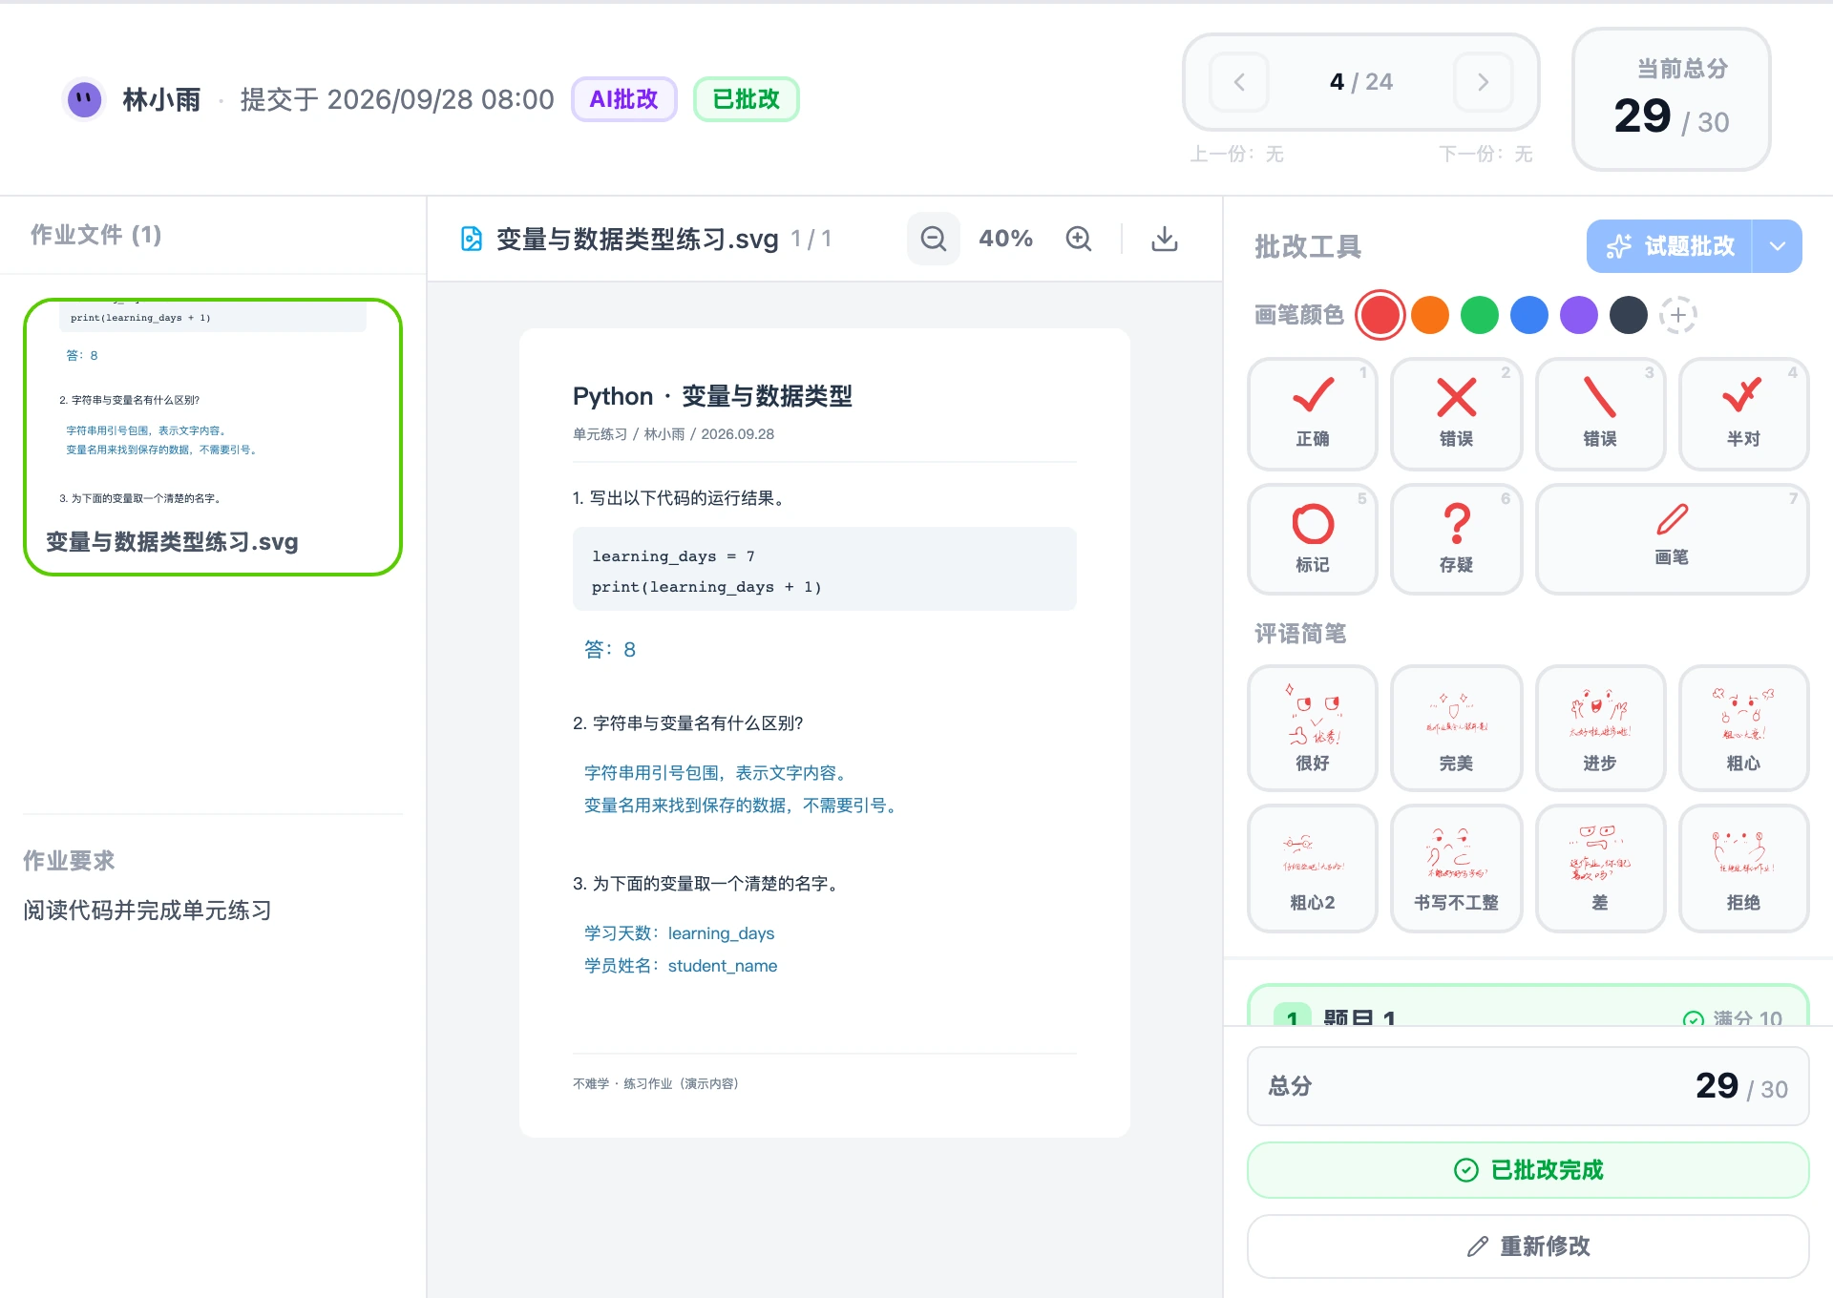Insert the 拒绝 comment stamp

click(1743, 868)
